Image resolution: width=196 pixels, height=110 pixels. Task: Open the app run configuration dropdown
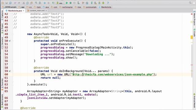[60, 3]
